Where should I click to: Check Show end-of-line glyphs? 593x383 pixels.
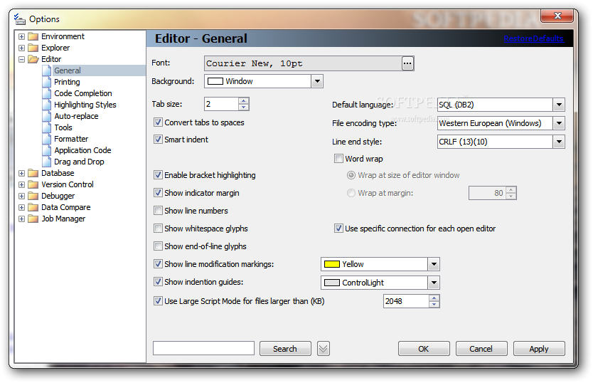(158, 246)
